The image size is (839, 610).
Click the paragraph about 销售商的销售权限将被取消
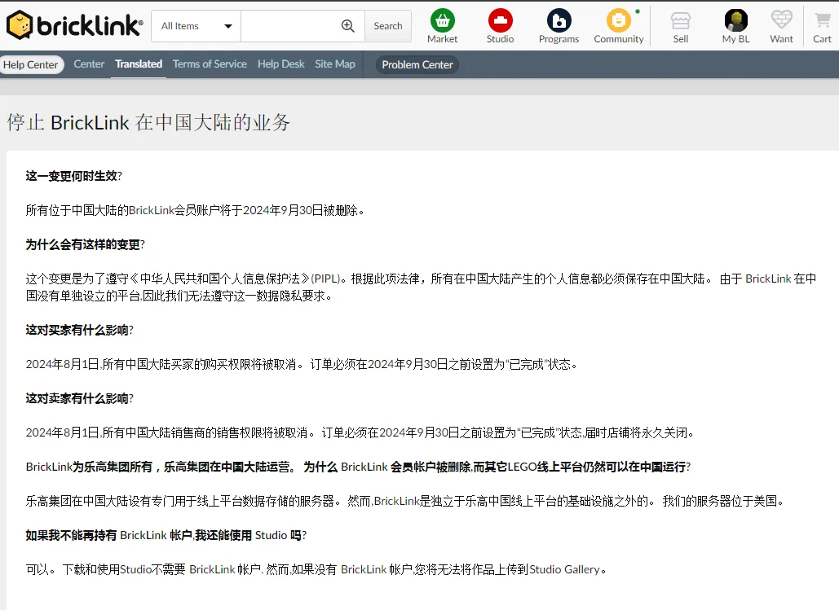tap(360, 432)
